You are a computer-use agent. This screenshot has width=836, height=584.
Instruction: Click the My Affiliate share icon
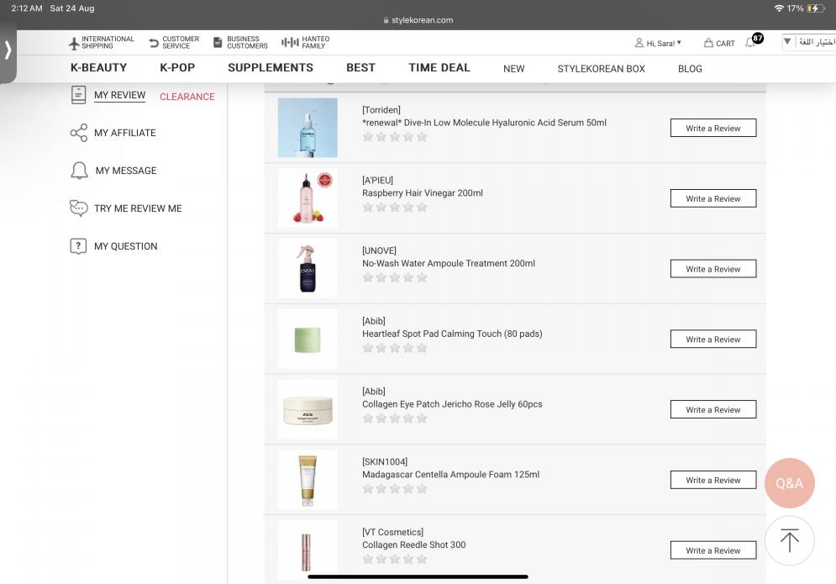pyautogui.click(x=78, y=133)
